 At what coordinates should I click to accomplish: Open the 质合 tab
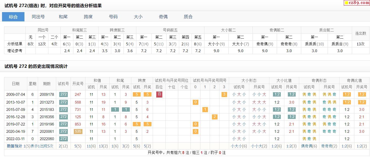tap(188, 17)
